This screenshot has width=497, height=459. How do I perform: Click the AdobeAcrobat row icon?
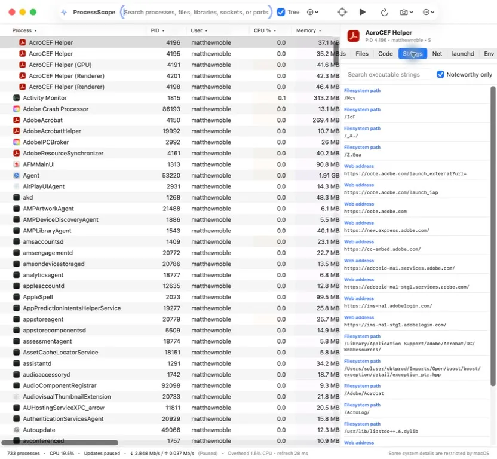(x=17, y=120)
